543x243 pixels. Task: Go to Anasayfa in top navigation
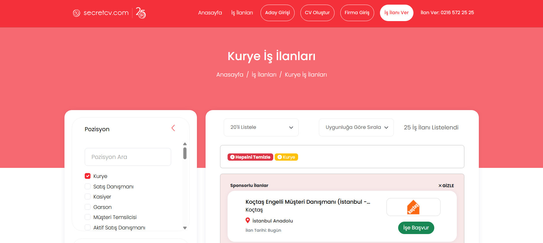tap(210, 13)
